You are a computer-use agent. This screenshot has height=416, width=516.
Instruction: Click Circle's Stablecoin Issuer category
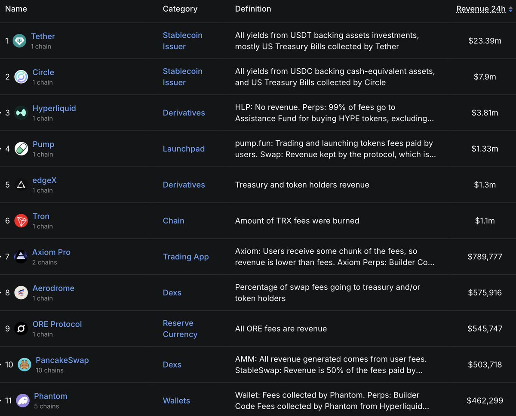tap(183, 77)
